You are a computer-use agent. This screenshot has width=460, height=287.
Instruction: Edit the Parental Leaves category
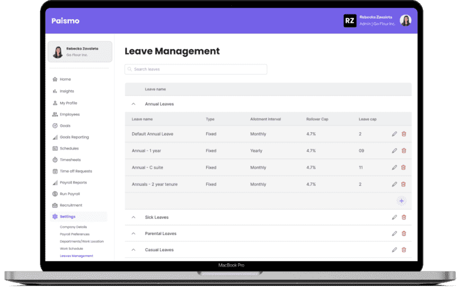pos(394,234)
